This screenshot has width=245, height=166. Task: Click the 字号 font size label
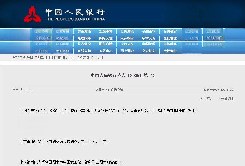point(16,90)
